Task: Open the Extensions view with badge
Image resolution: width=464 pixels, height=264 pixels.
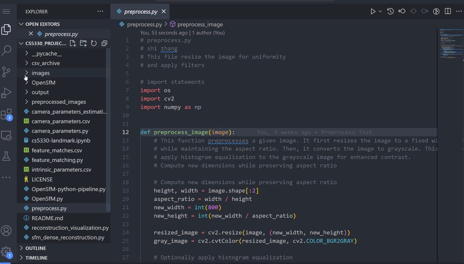Action: [6, 114]
